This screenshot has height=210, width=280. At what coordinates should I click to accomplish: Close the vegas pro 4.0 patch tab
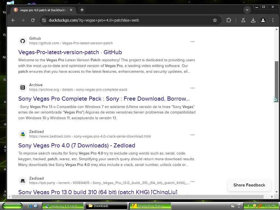[71, 10]
